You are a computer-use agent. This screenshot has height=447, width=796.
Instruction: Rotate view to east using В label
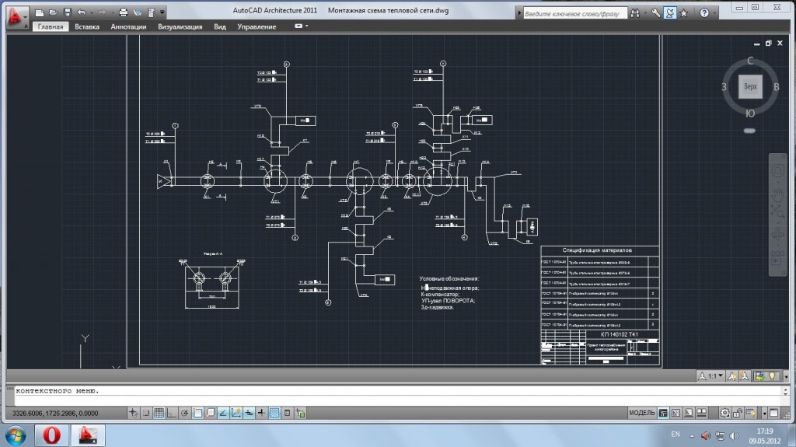click(777, 87)
